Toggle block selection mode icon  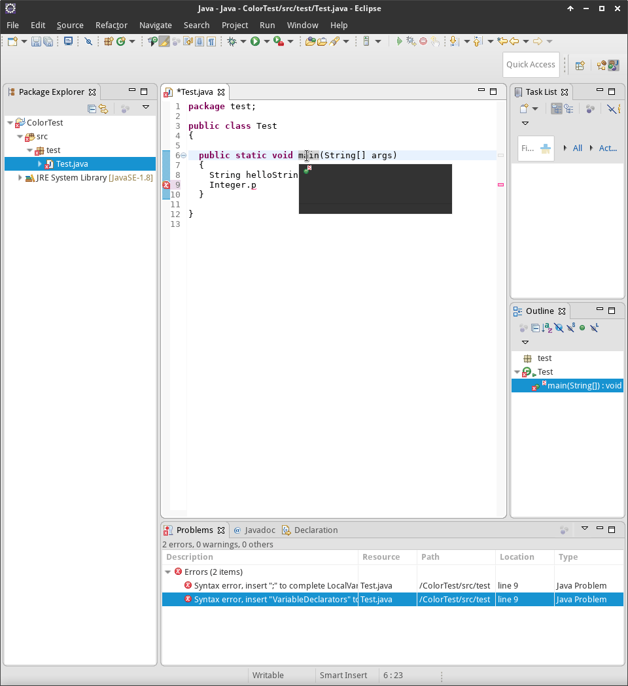(200, 42)
